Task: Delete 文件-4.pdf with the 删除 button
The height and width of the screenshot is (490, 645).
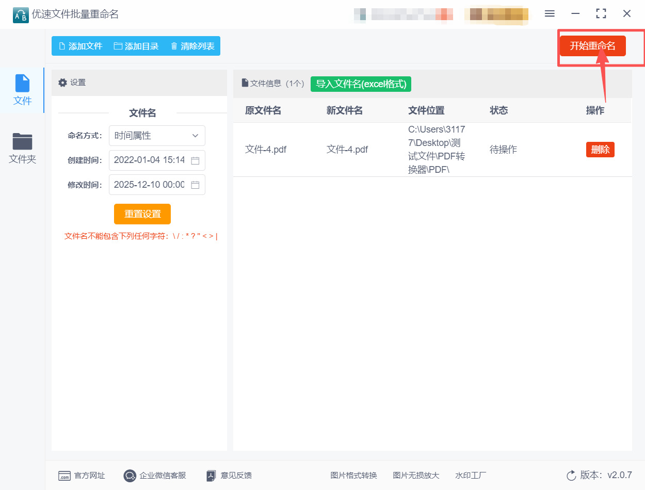Action: 600,150
